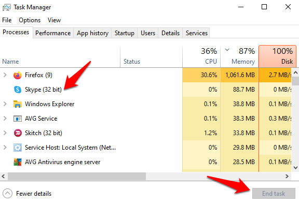Screen dimensions: 299x204
Task: Click the vertical scrollbar down arrow
Action: tap(295, 168)
